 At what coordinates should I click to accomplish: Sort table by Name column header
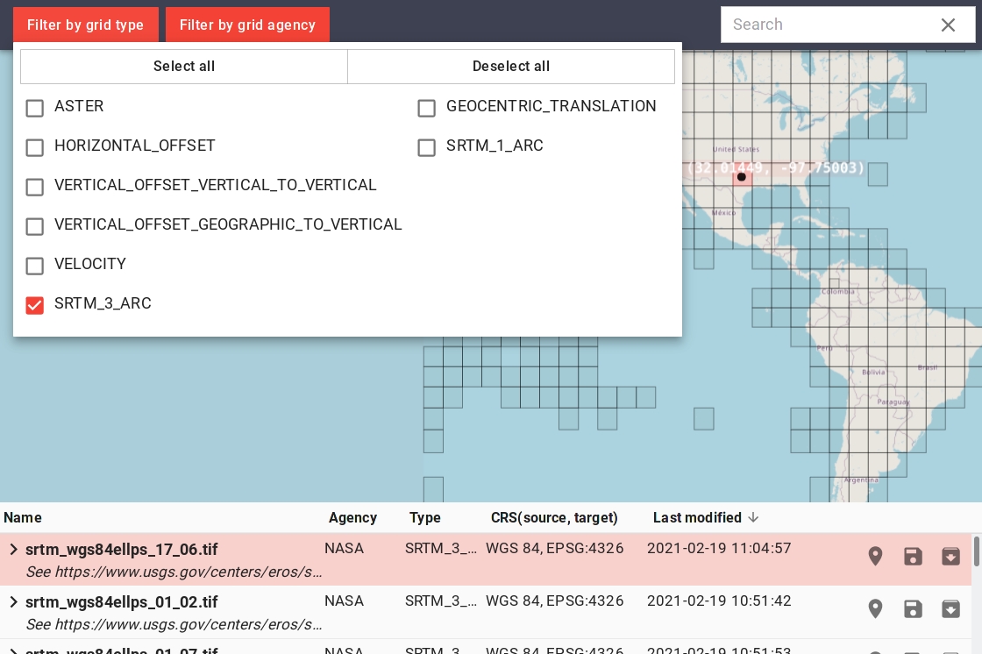click(x=23, y=518)
